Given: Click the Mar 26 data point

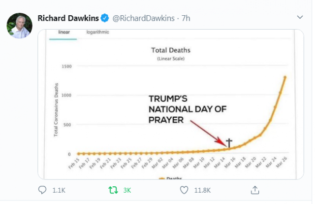Looking at the screenshot, I should click(x=285, y=77).
